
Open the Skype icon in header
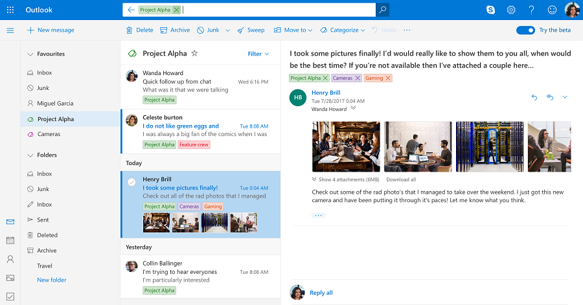(491, 10)
